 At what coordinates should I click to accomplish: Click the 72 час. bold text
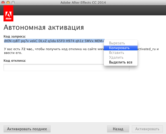(27, 49)
